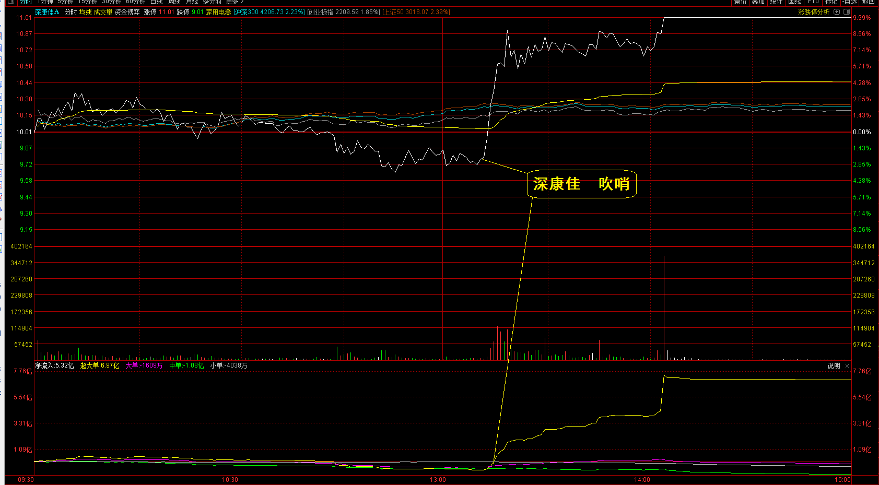Click the 涨停 11.01 limit-up price

click(x=159, y=12)
